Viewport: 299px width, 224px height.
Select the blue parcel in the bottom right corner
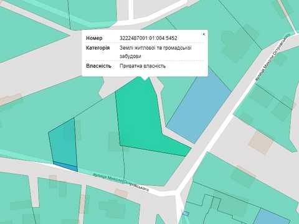[x=271, y=217]
